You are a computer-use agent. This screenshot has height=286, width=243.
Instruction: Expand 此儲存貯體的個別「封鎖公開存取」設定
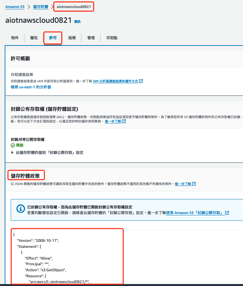[x=47, y=153]
